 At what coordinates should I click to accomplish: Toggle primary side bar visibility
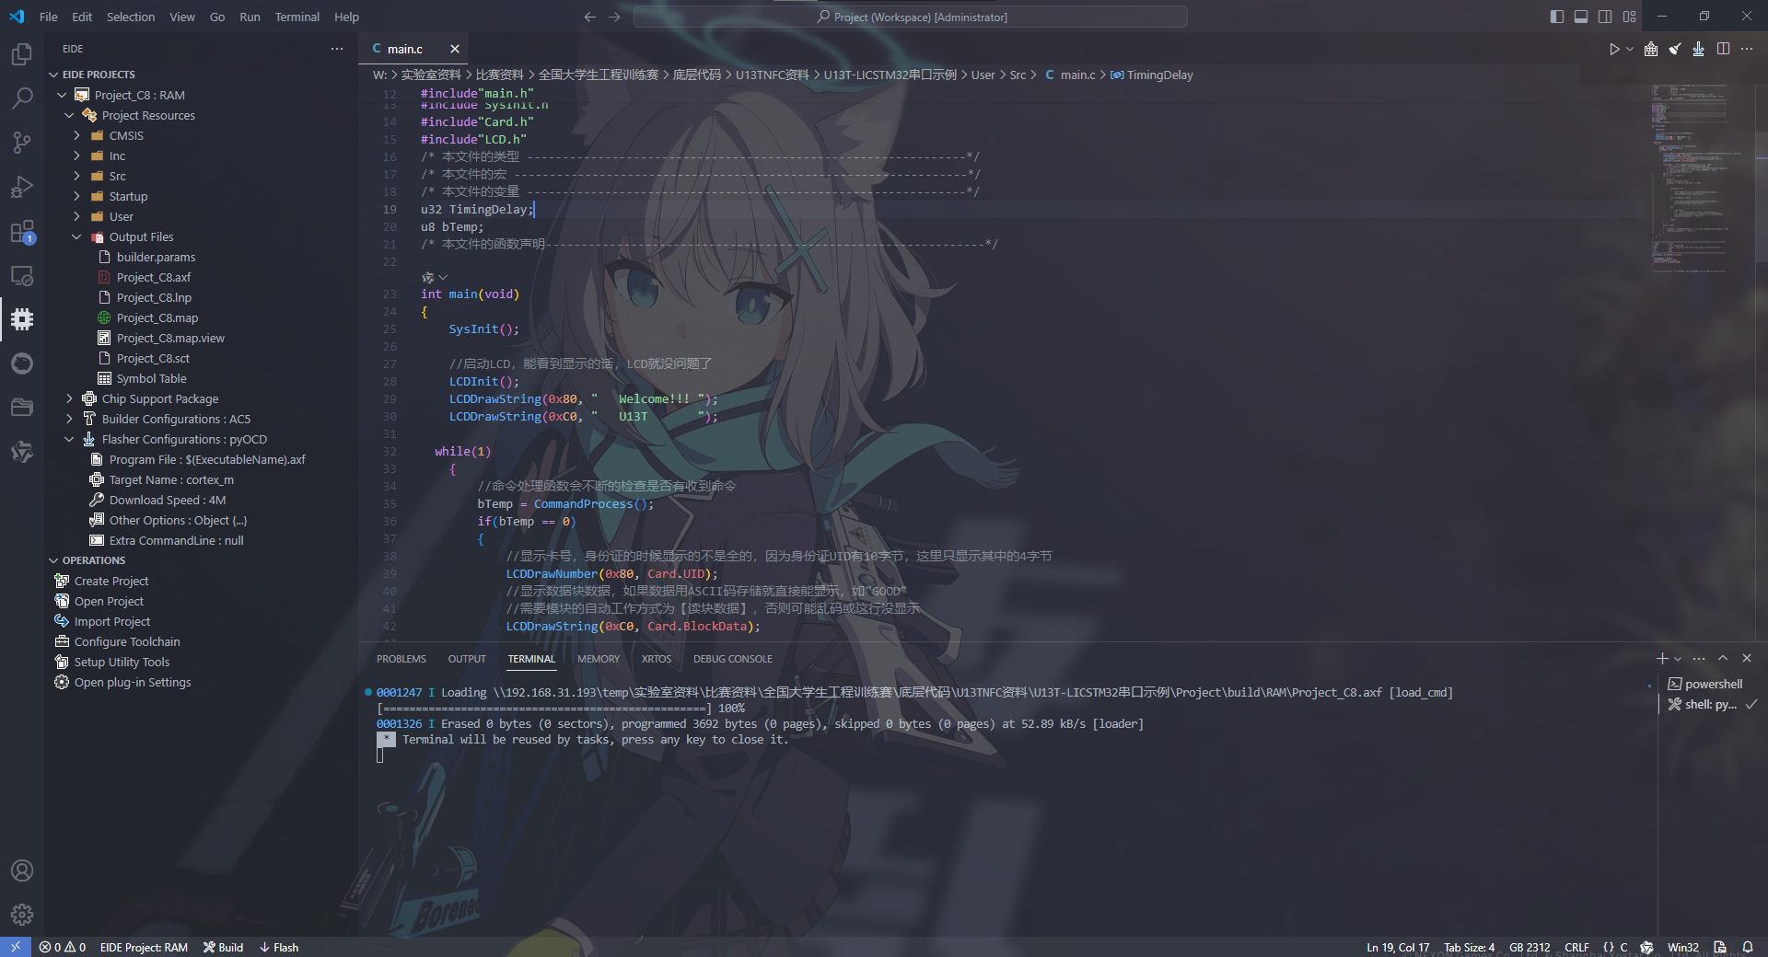[1556, 17]
